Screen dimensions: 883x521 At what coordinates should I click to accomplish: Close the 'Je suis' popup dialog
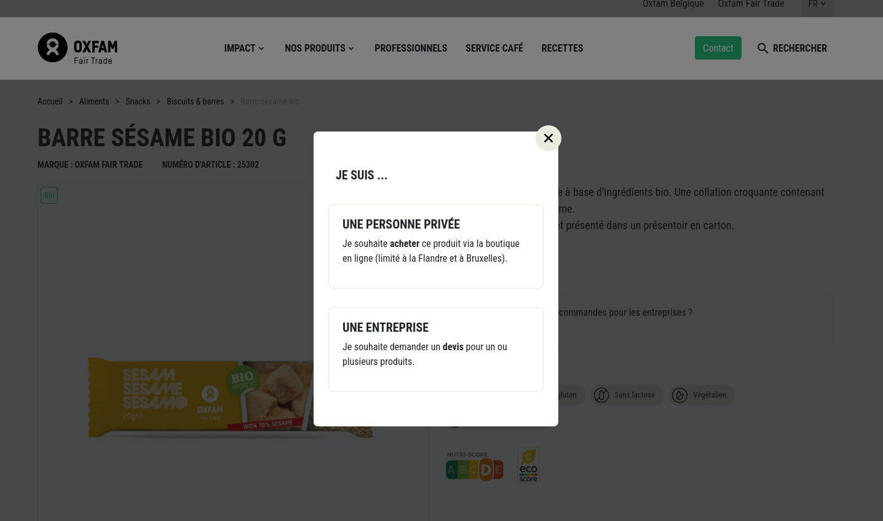coord(548,138)
